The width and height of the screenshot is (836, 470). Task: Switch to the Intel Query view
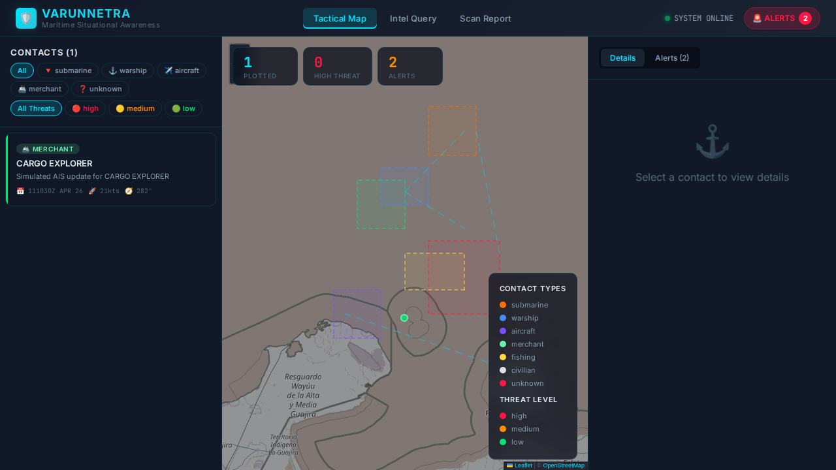(413, 18)
